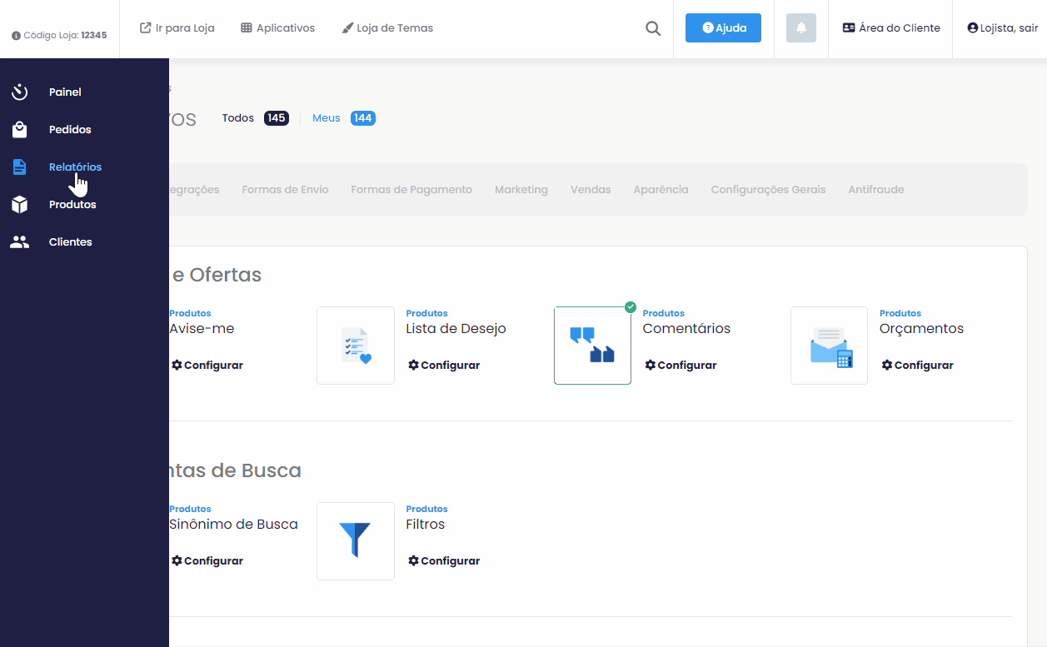The image size is (1047, 647).
Task: Select the Aparência category tab
Action: pyautogui.click(x=661, y=190)
